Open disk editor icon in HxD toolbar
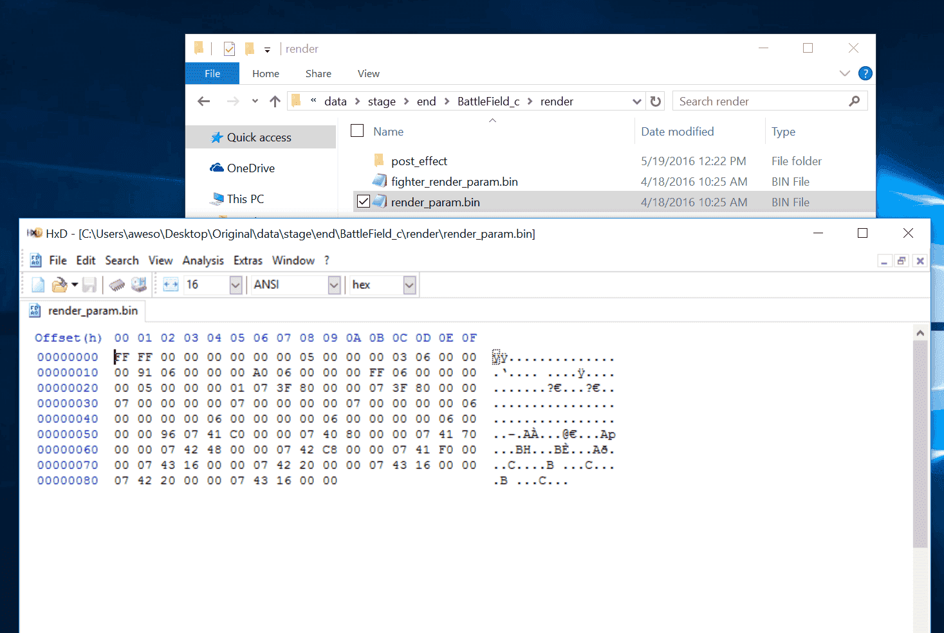The height and width of the screenshot is (633, 944). (x=138, y=285)
